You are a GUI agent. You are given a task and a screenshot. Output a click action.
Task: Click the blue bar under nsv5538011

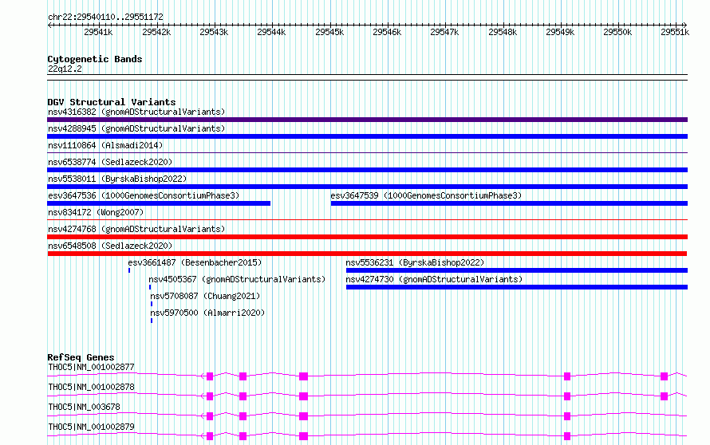(367, 187)
